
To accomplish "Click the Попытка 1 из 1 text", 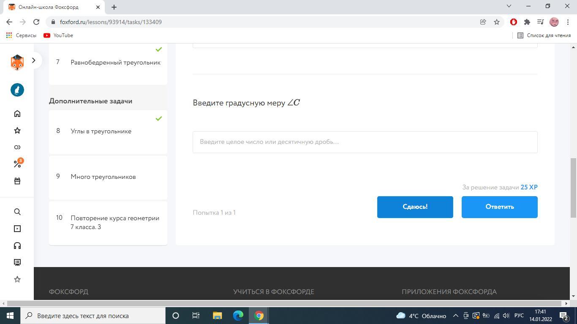I will coord(214,213).
